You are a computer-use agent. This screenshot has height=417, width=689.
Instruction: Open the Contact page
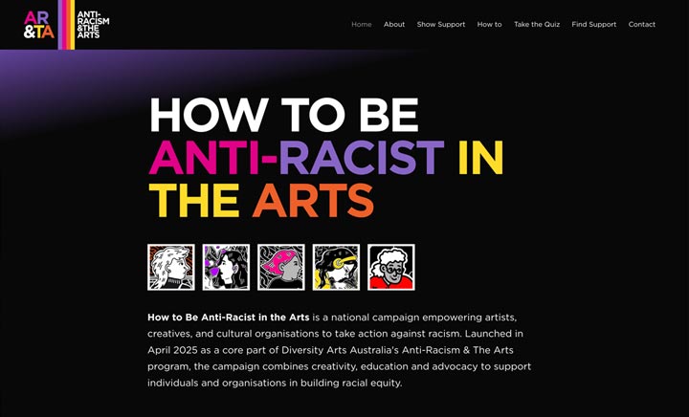point(642,25)
